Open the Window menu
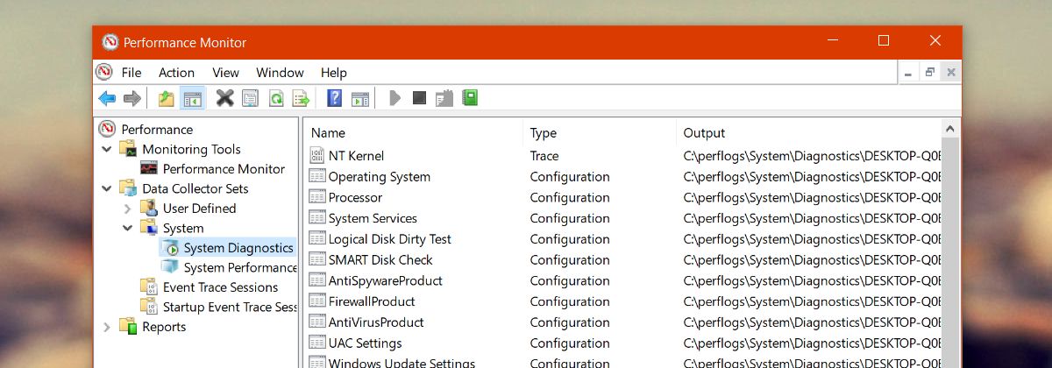1052x368 pixels. (x=280, y=73)
